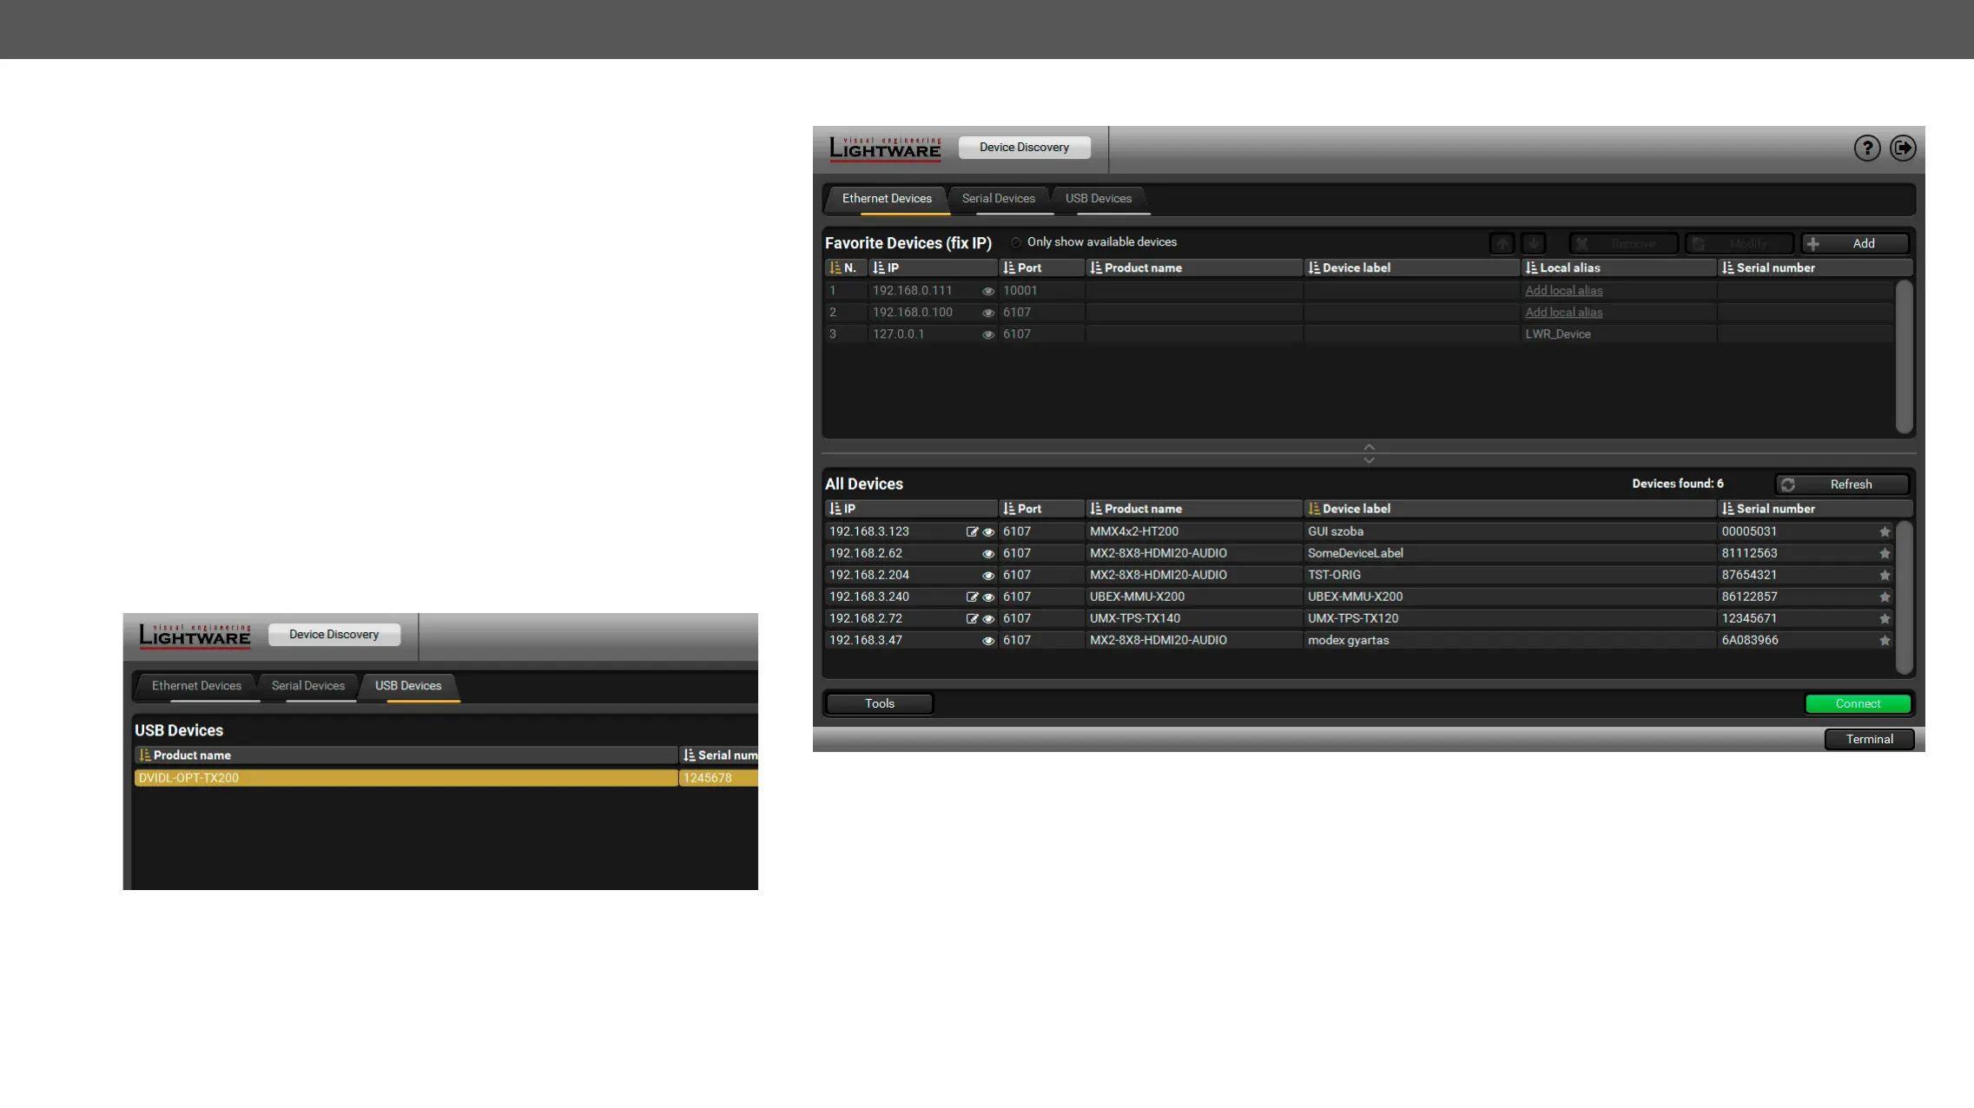Move favorite device down with arrow button

click(1534, 244)
